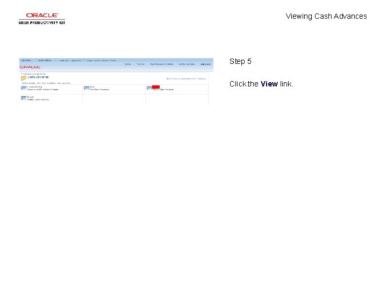The height and width of the screenshot is (290, 387).
Task: Click the Delete cash advance link
Action: click(x=31, y=97)
